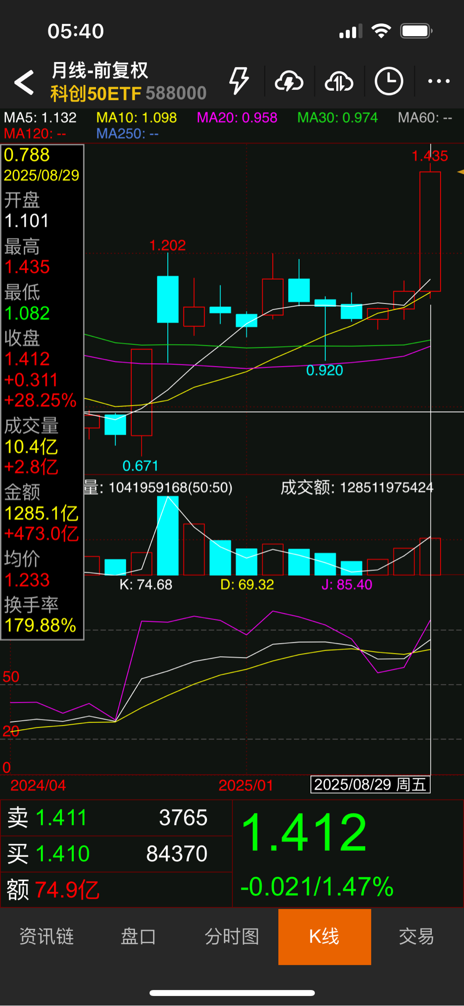Image resolution: width=464 pixels, height=1006 pixels.
Task: Open the three-dot more menu
Action: point(439,82)
